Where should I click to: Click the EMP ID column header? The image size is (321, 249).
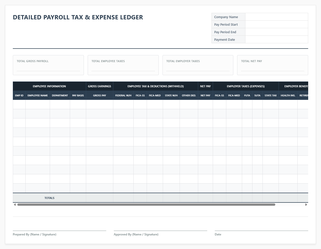click(x=19, y=95)
